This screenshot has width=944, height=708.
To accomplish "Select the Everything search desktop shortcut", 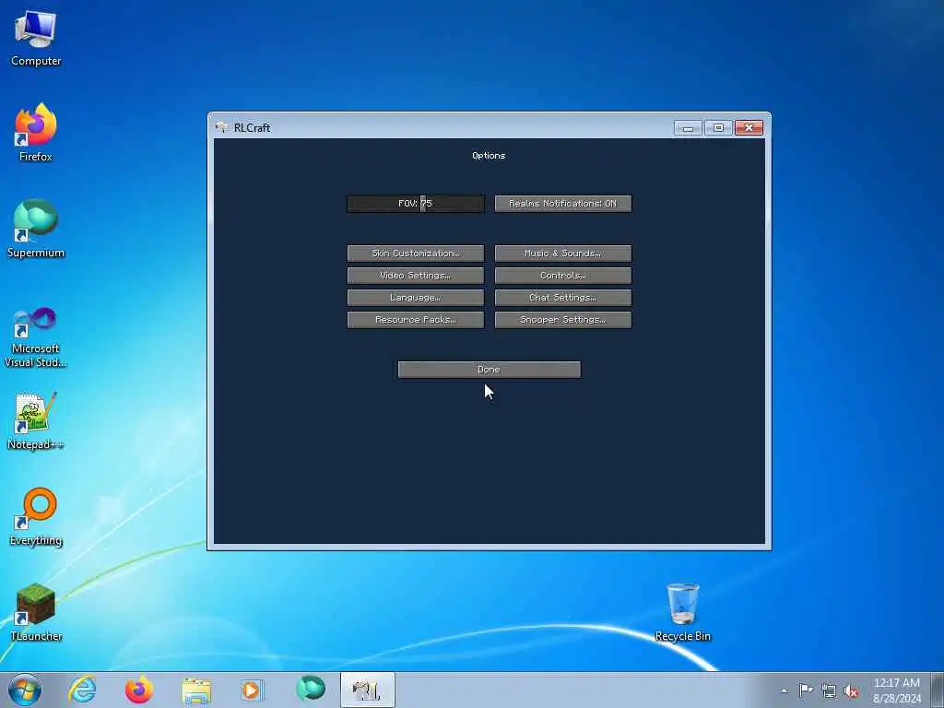I will pyautogui.click(x=36, y=516).
